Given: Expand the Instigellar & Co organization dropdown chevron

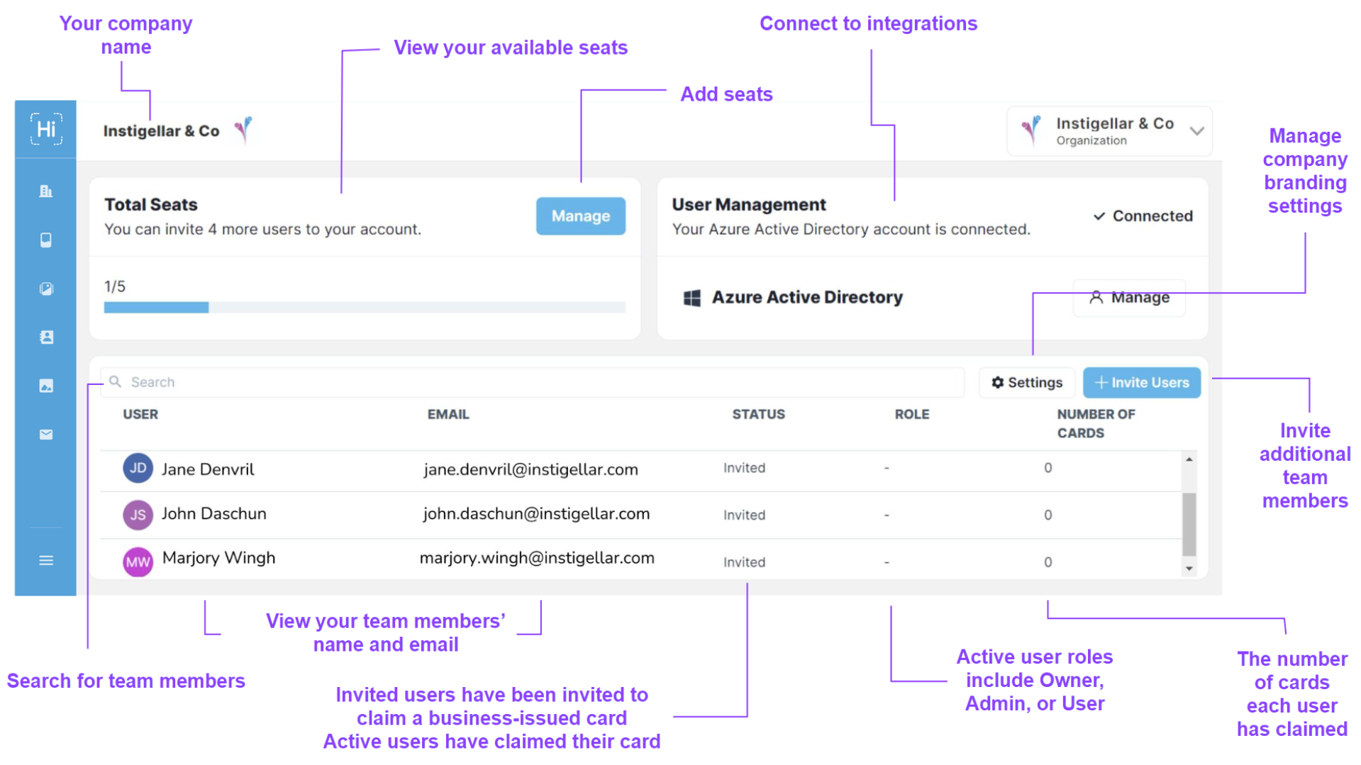Looking at the screenshot, I should pos(1197,131).
